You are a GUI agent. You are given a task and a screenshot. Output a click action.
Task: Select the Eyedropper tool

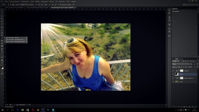[2, 24]
